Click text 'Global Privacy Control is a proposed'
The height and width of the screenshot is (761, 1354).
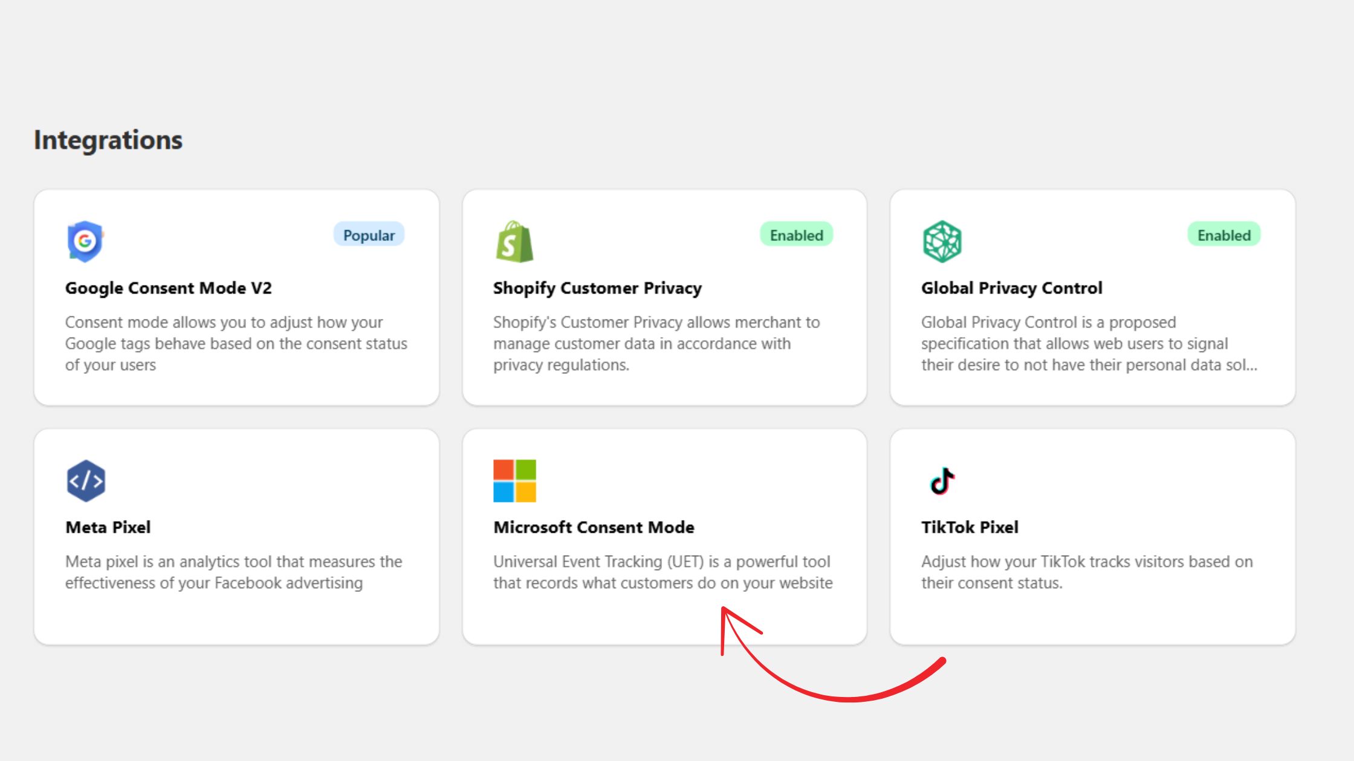pyautogui.click(x=1049, y=323)
